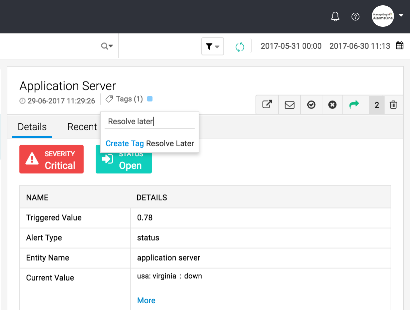
Task: Click the Triggered Value row label
Action: (x=54, y=218)
